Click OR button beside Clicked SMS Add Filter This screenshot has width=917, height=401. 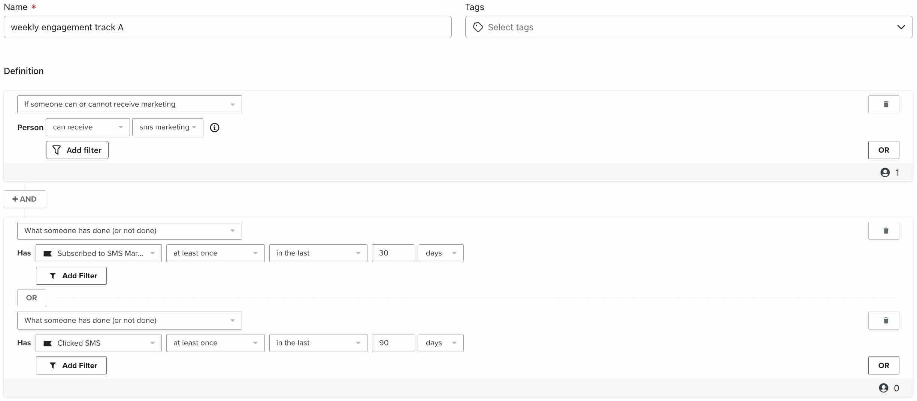click(x=883, y=365)
